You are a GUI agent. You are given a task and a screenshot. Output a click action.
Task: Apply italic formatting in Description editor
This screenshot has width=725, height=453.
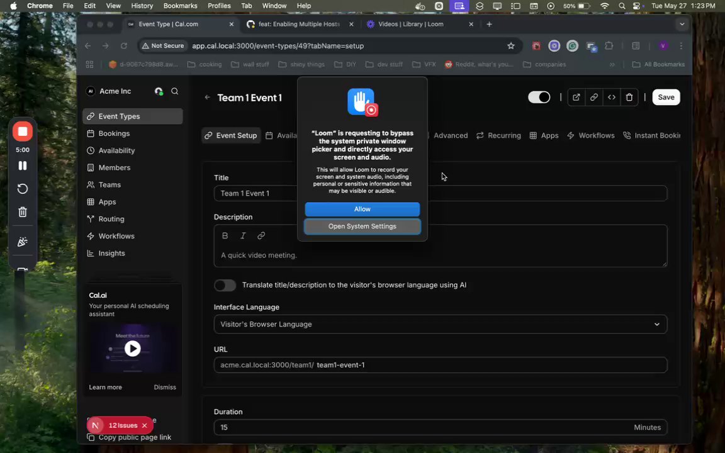[x=243, y=236]
